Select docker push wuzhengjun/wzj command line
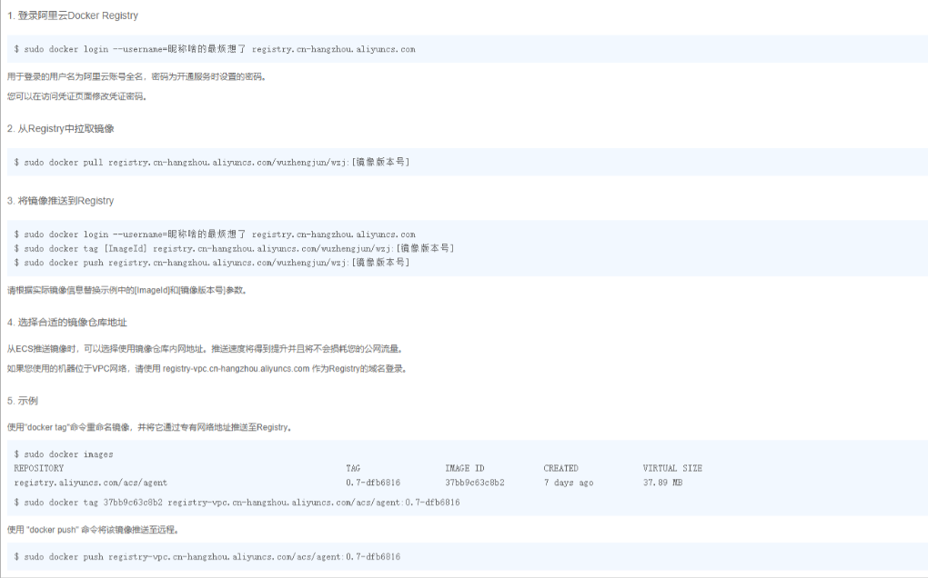Screen dimensions: 928x578 pyautogui.click(x=212, y=263)
